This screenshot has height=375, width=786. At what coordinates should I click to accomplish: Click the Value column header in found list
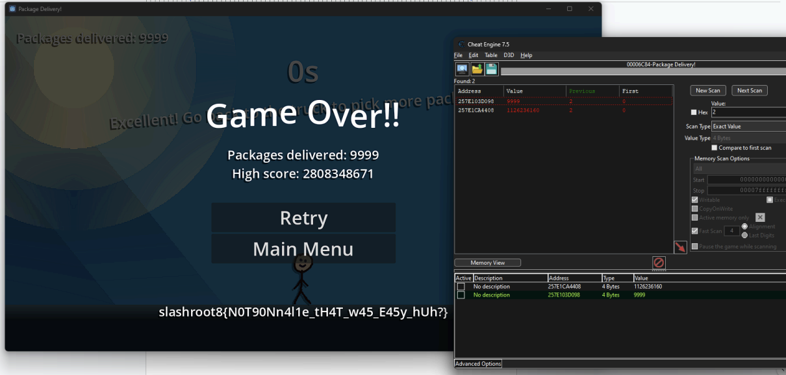535,91
